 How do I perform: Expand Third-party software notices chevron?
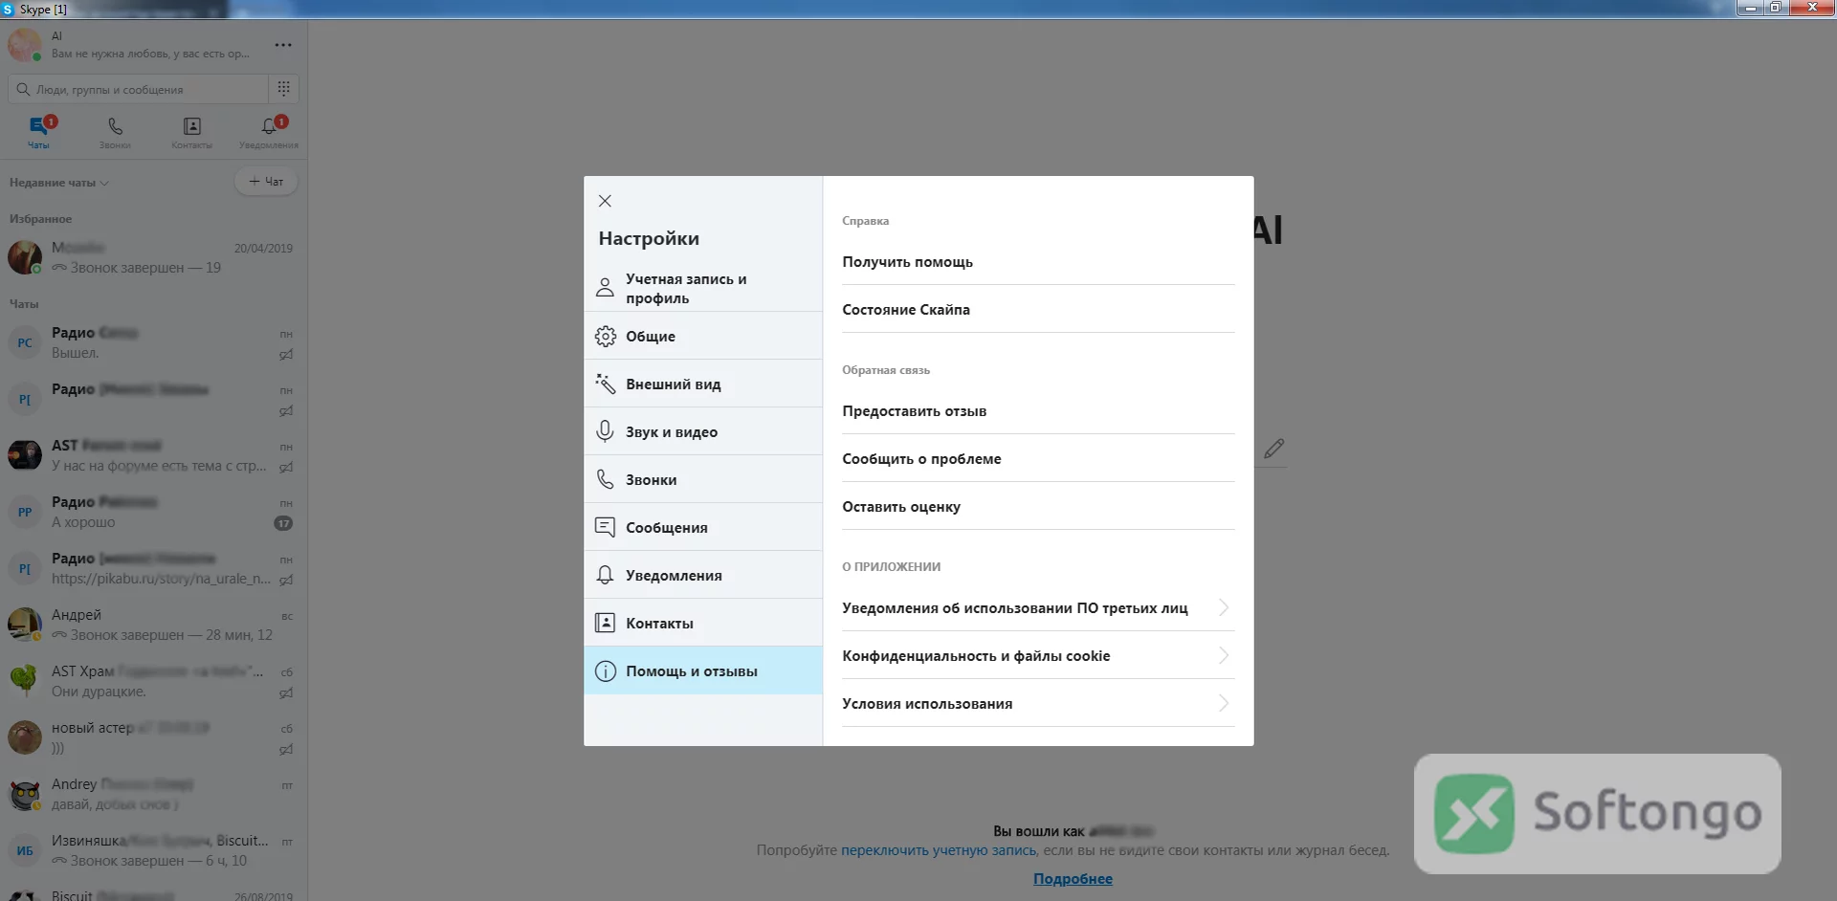(x=1223, y=607)
